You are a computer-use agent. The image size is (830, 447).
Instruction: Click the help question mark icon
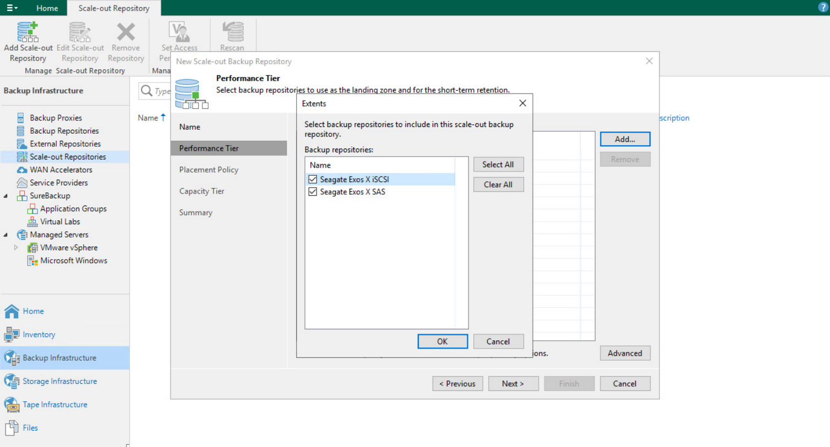coord(823,8)
